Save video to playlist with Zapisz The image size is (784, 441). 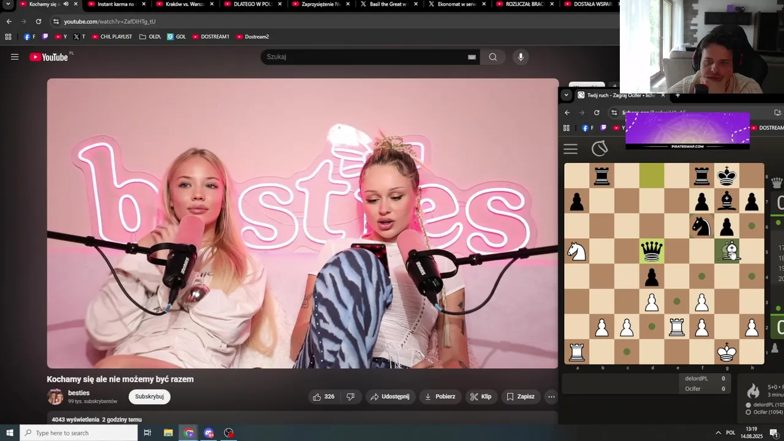[521, 397]
